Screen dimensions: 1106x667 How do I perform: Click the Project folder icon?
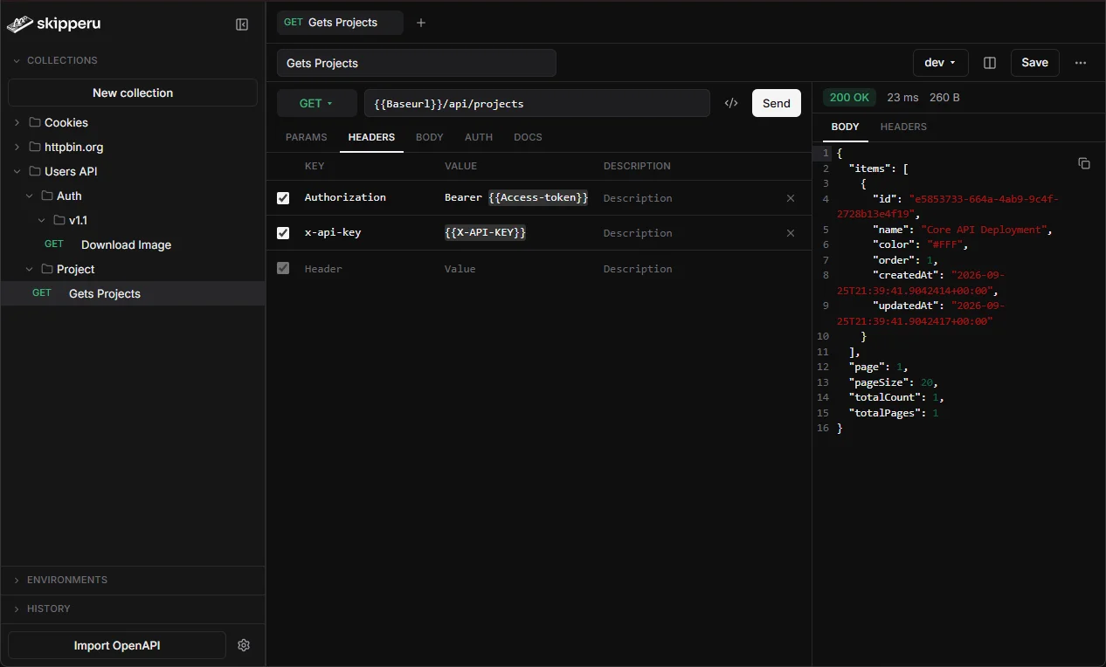pyautogui.click(x=47, y=269)
